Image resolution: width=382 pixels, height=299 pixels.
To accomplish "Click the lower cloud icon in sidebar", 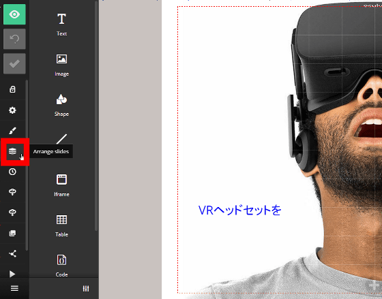I will (12, 213).
